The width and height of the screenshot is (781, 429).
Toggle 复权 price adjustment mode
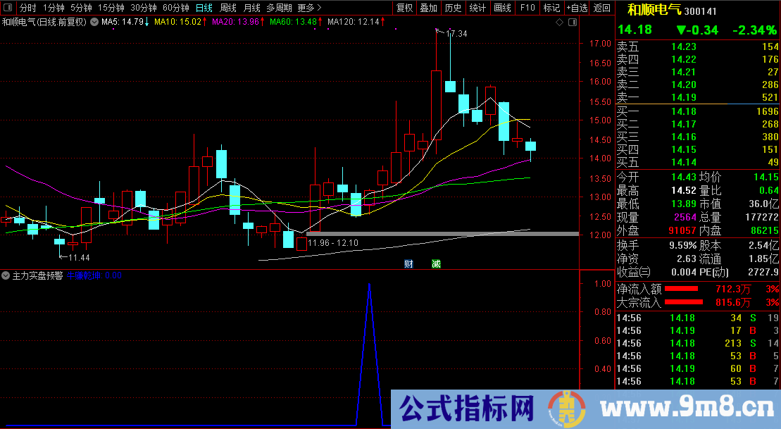pyautogui.click(x=405, y=8)
